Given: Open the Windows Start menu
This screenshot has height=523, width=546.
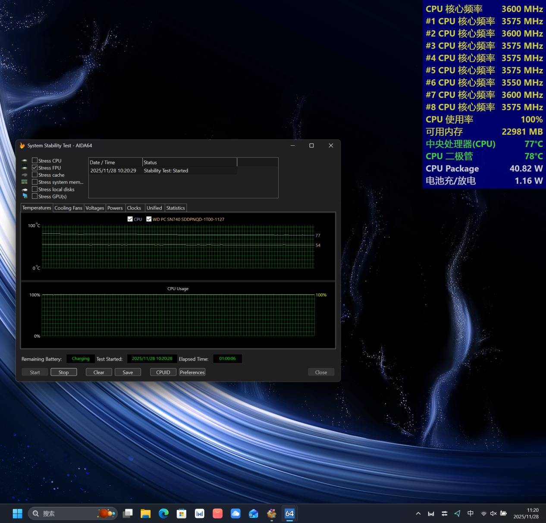Looking at the screenshot, I should point(17,513).
